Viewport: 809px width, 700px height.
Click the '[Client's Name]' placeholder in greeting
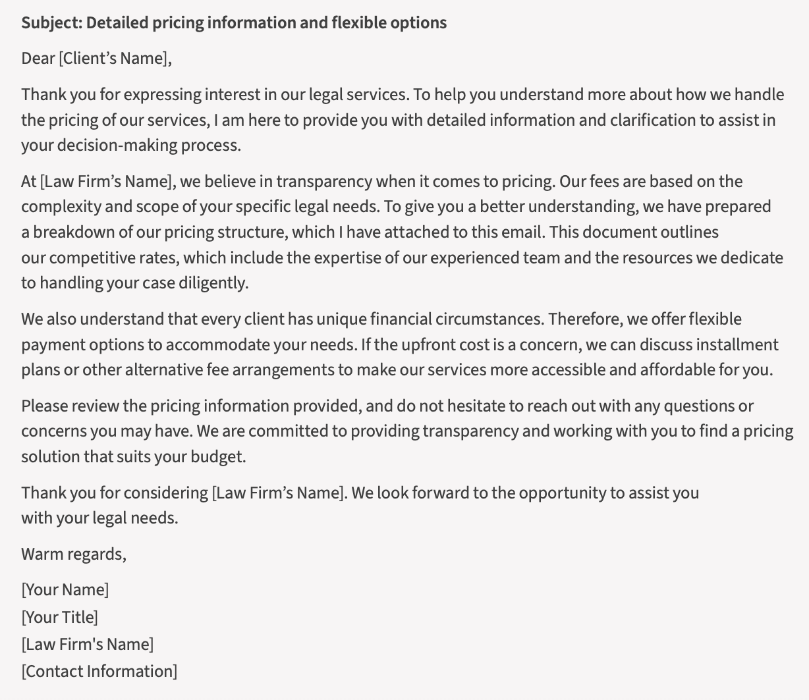[x=115, y=59]
